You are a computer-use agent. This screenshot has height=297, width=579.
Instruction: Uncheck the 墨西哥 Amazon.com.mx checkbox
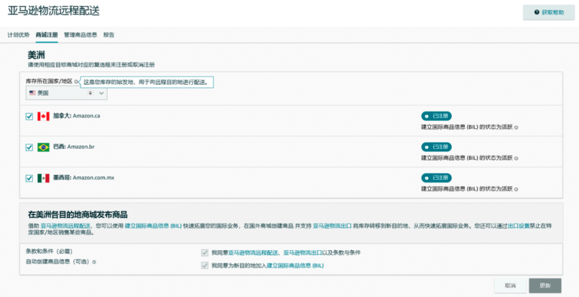coord(29,179)
